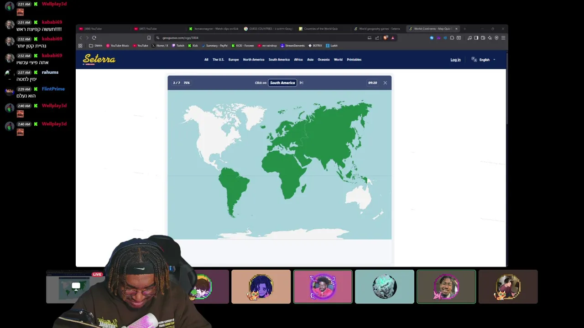Switch to the (466) YouTube tab
The width and height of the screenshot is (584, 328).
[103, 29]
